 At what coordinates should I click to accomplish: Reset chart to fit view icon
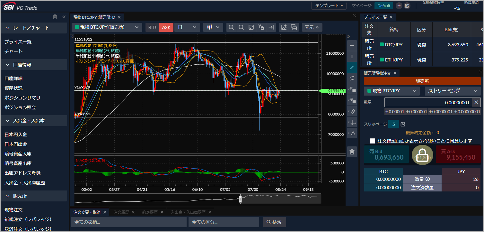point(251,27)
